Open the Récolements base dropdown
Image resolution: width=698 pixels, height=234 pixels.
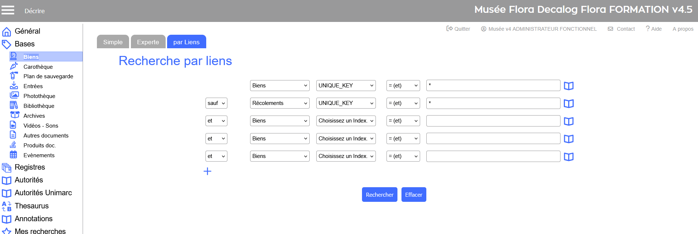point(279,103)
